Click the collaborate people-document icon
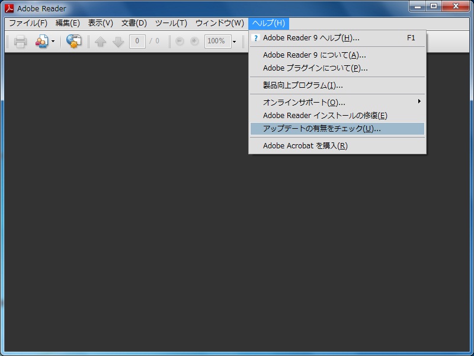Viewport: 474px width, 356px height. pos(41,42)
